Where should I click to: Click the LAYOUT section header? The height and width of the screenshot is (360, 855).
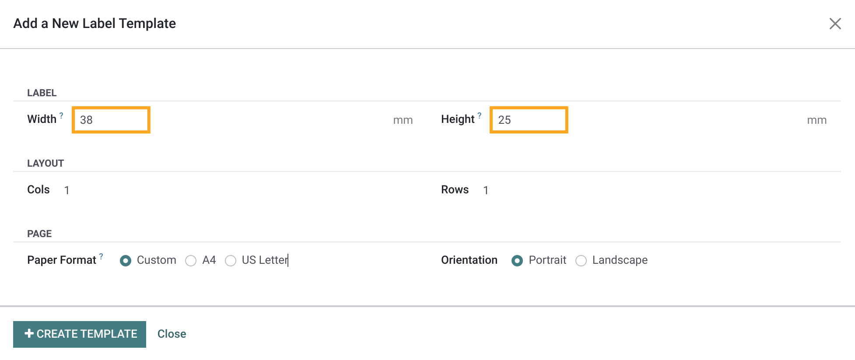[45, 163]
